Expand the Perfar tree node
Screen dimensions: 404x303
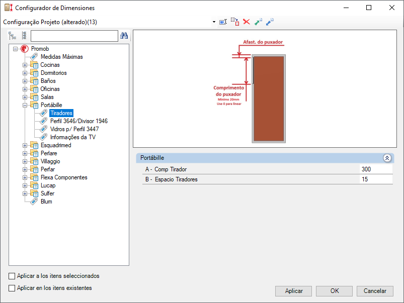click(25, 169)
